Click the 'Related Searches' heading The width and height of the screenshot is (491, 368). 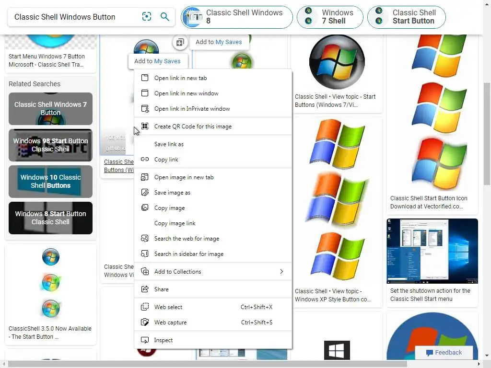35,84
